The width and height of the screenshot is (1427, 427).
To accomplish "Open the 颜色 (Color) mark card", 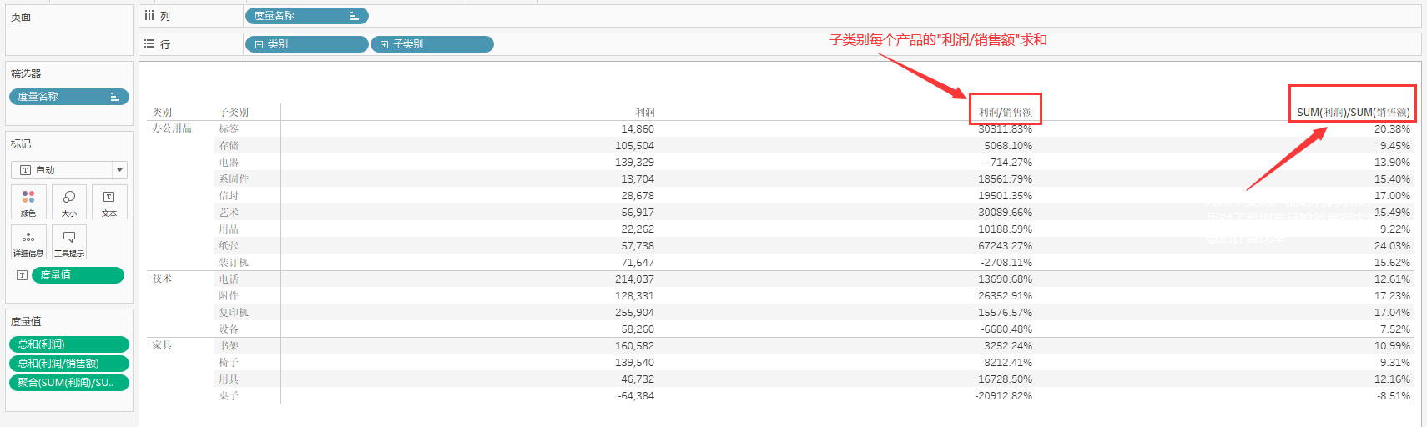I will [x=28, y=202].
